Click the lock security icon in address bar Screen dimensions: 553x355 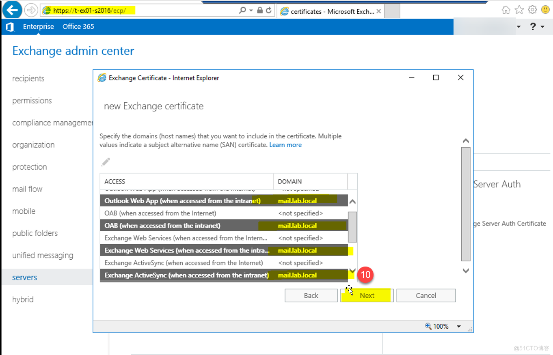tap(260, 10)
